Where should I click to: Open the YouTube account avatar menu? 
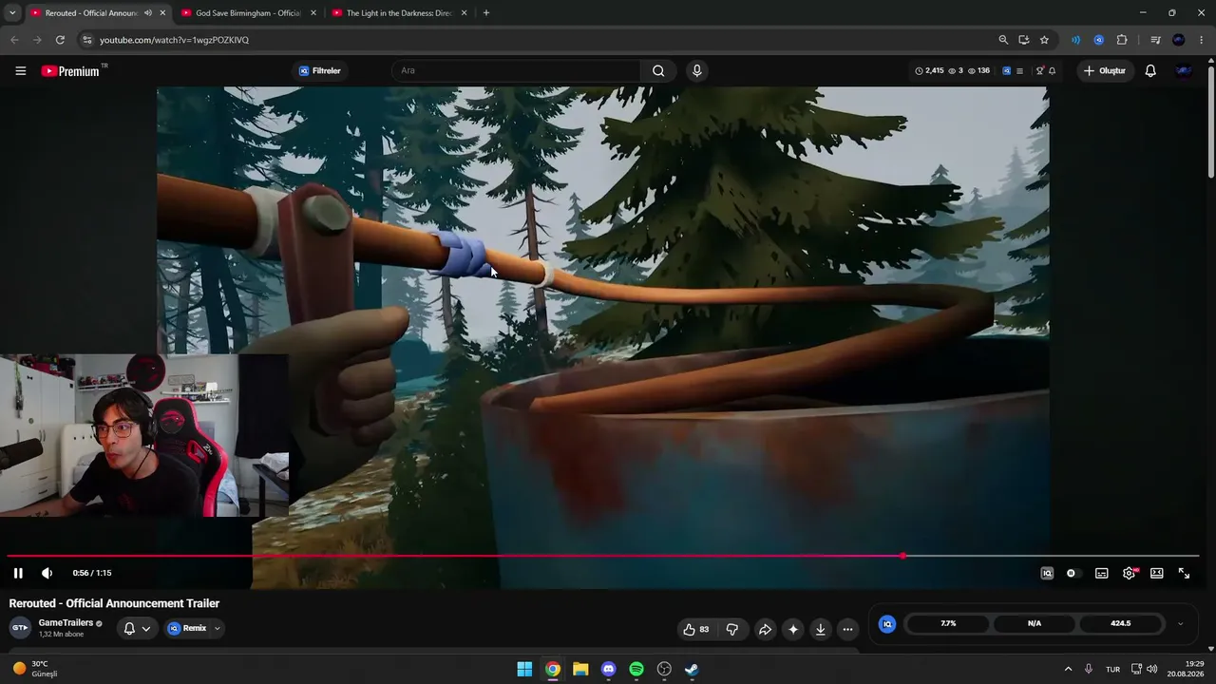click(x=1183, y=70)
